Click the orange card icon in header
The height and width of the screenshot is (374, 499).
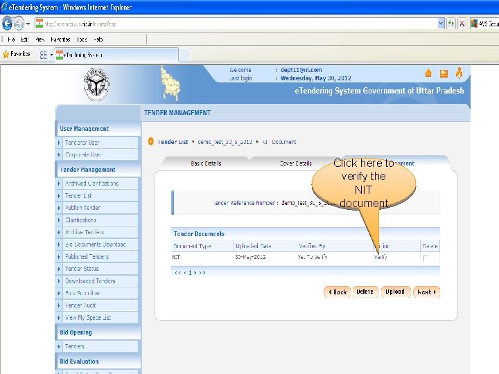point(444,73)
